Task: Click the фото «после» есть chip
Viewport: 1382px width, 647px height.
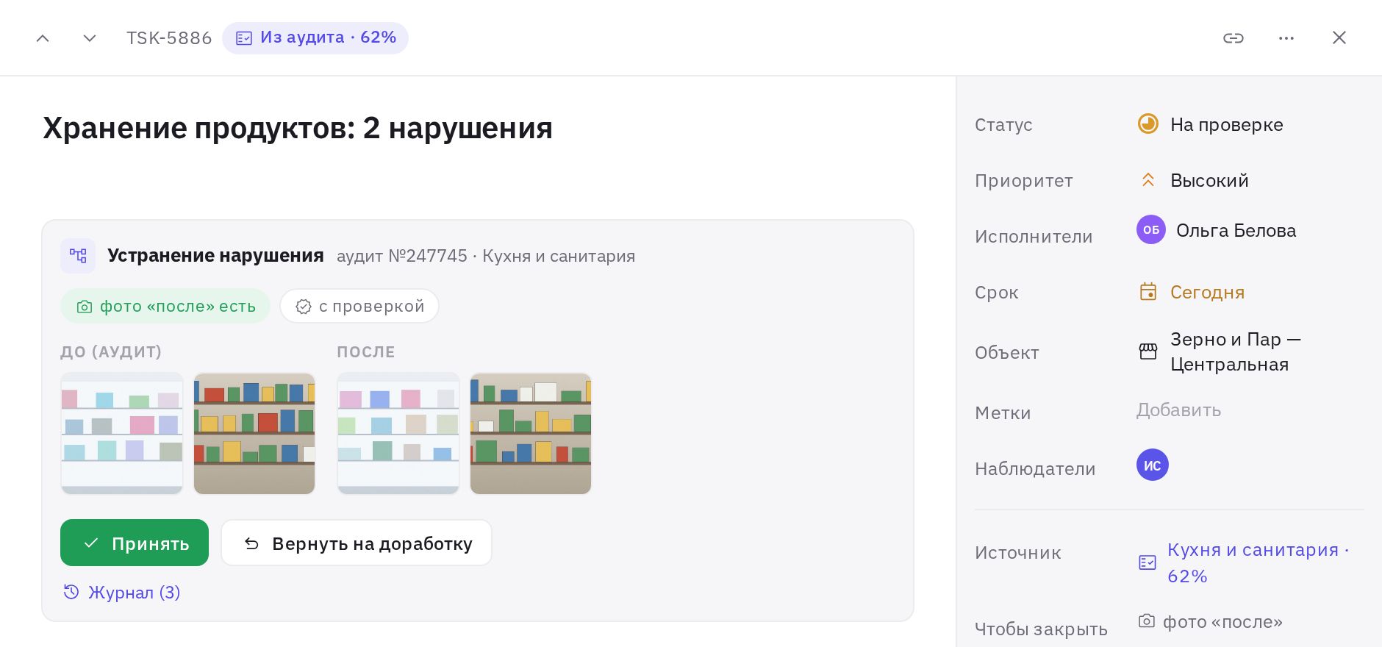Action: (165, 306)
